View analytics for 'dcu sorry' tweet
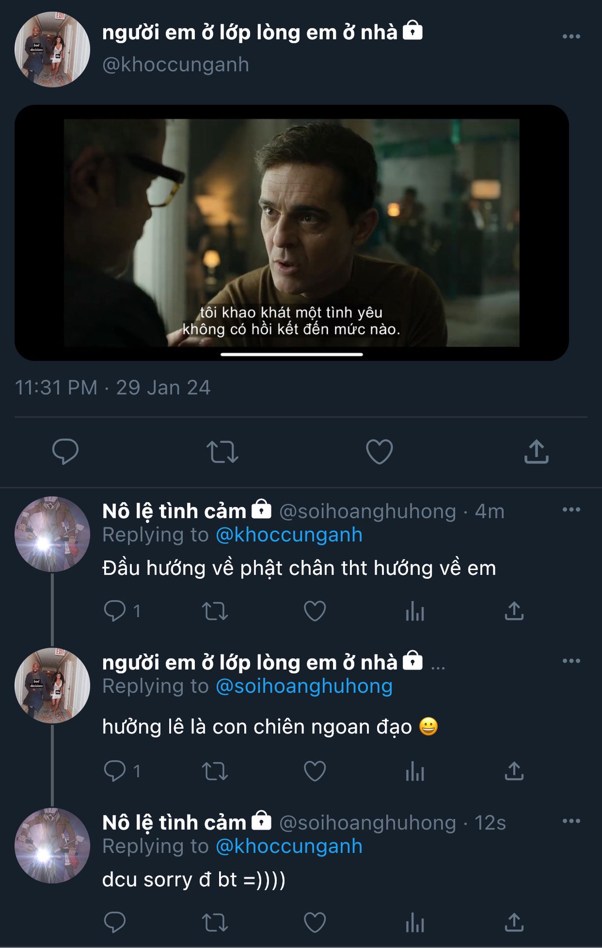602x948 pixels. [415, 923]
